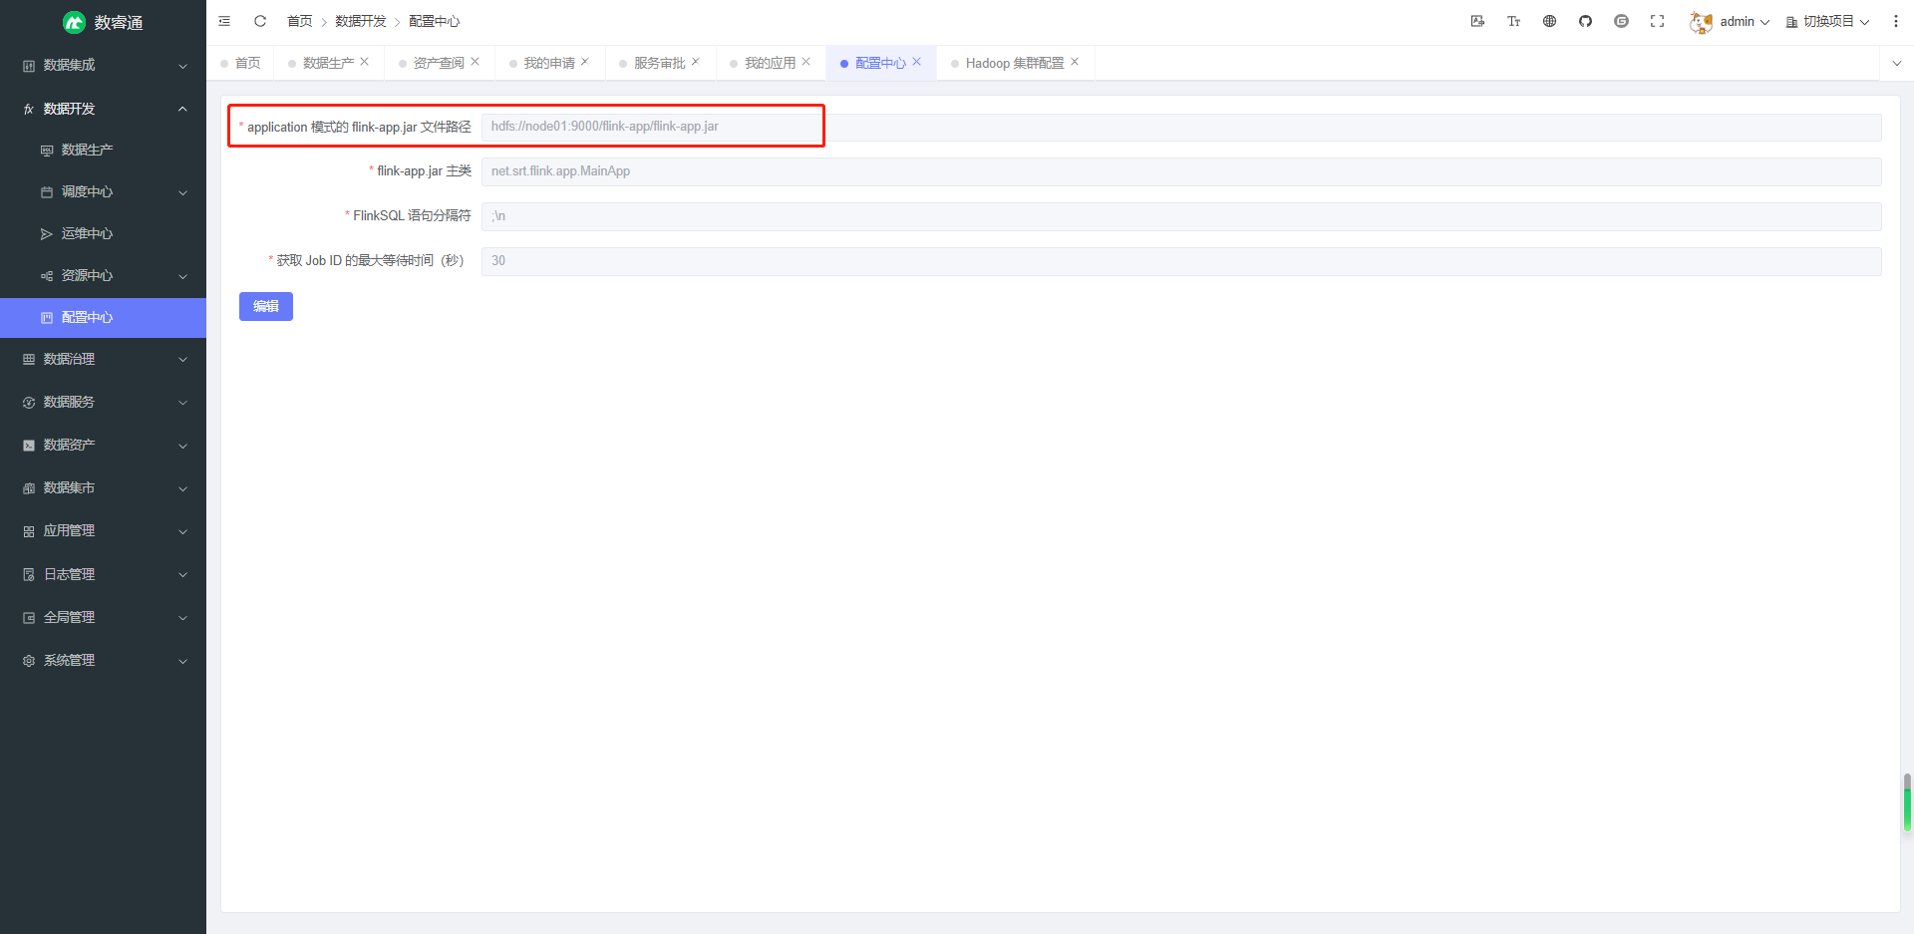Viewport: 1914px width, 934px height.
Task: Expand the 数据集市 sidebar menu
Action: click(103, 488)
